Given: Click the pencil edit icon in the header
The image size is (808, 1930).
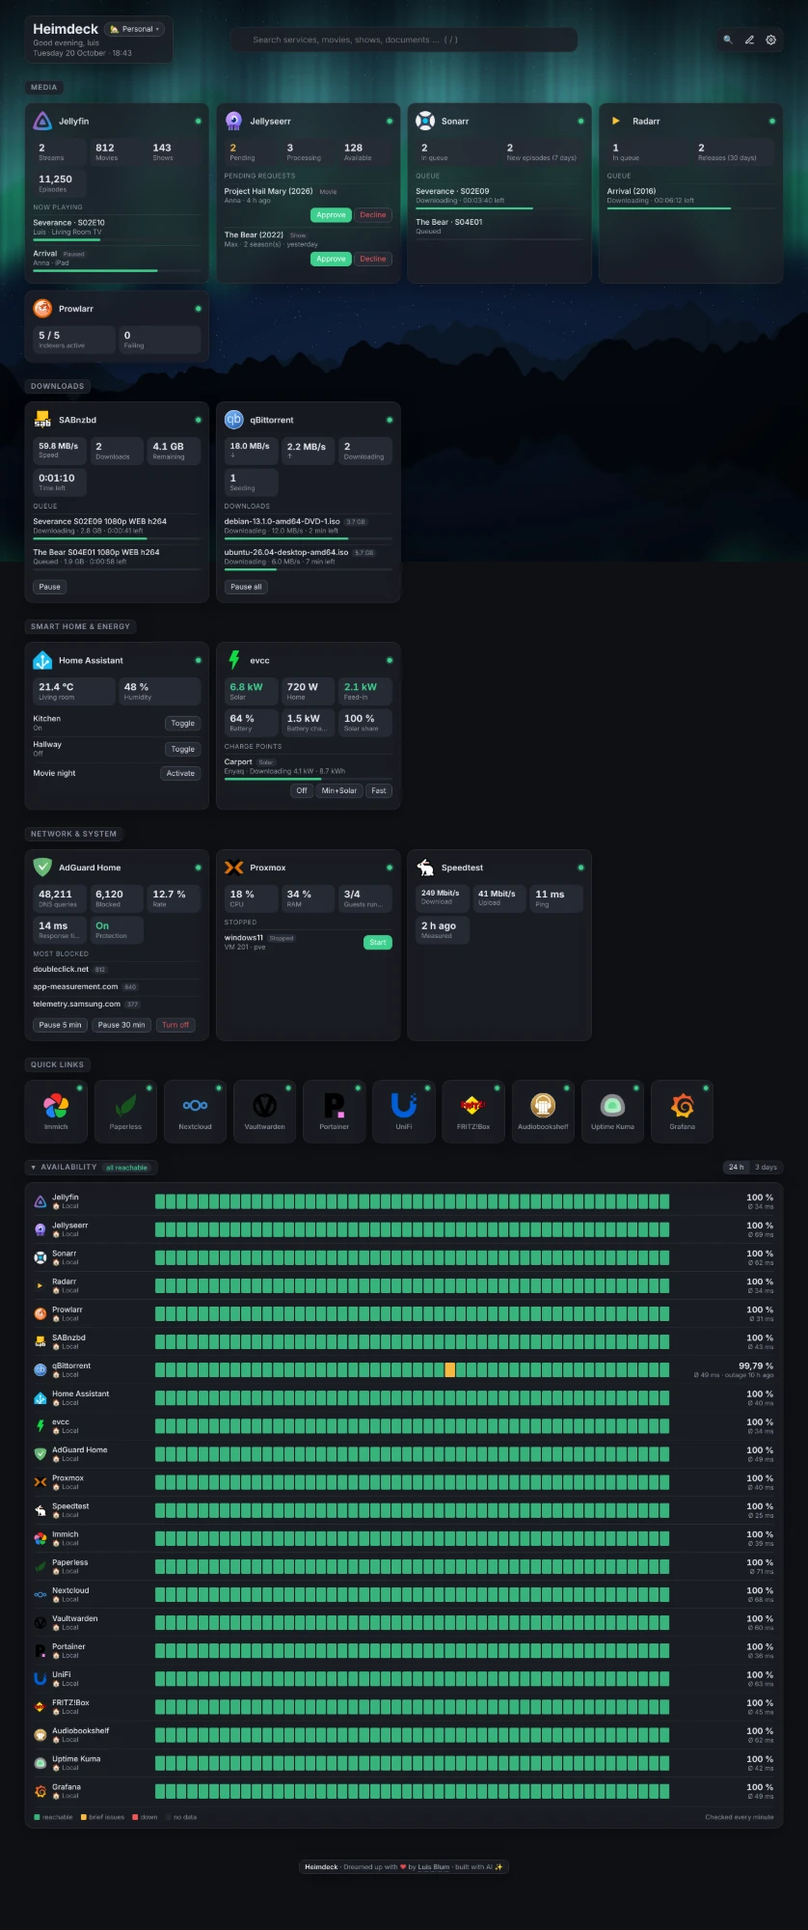Looking at the screenshot, I should coord(749,40).
